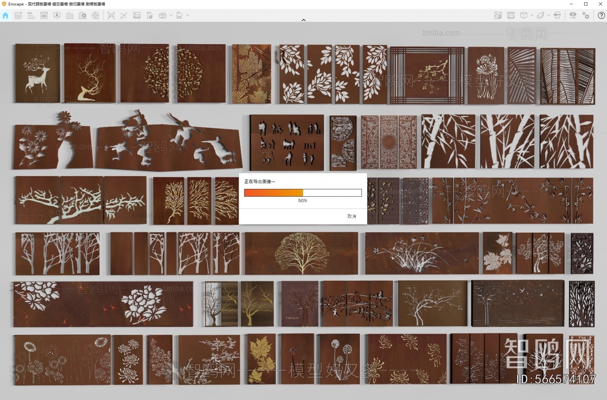Toggle BIM information display mode

point(31,16)
